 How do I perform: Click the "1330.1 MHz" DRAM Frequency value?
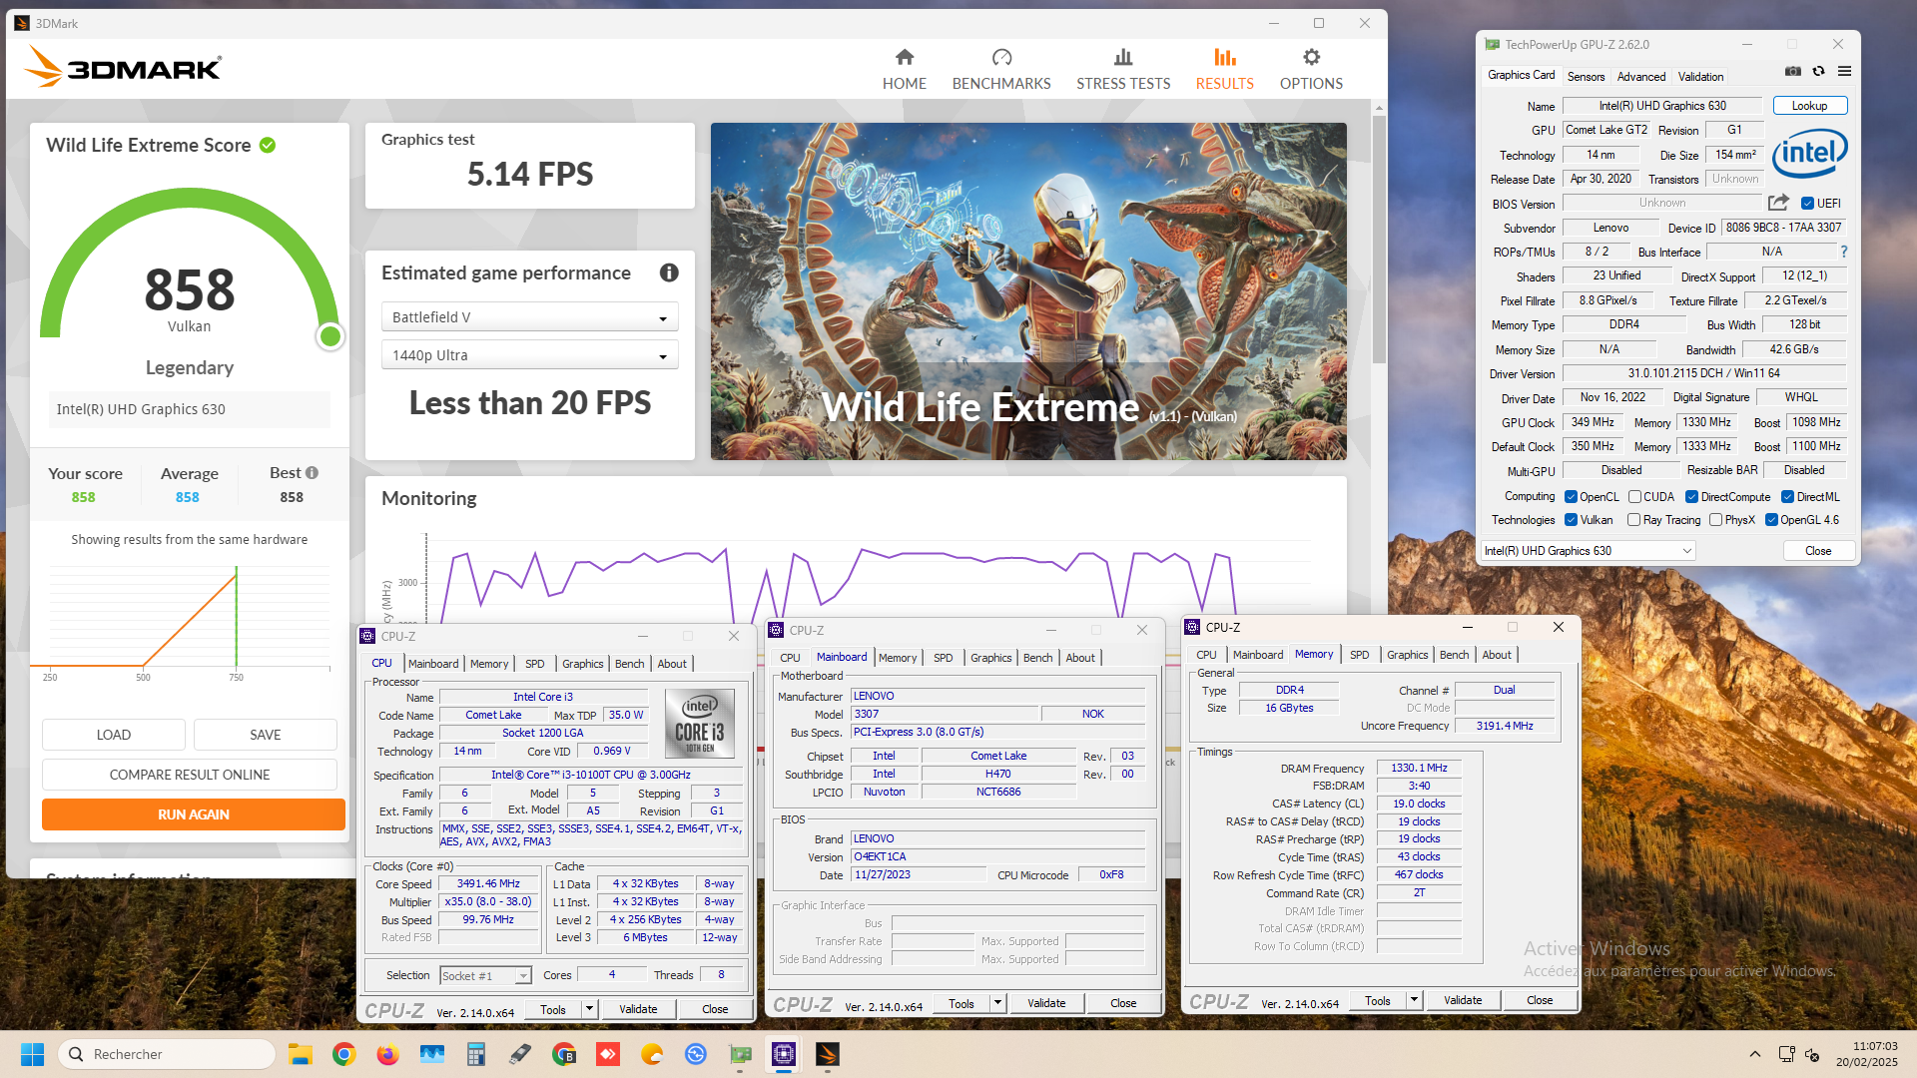[x=1419, y=768]
